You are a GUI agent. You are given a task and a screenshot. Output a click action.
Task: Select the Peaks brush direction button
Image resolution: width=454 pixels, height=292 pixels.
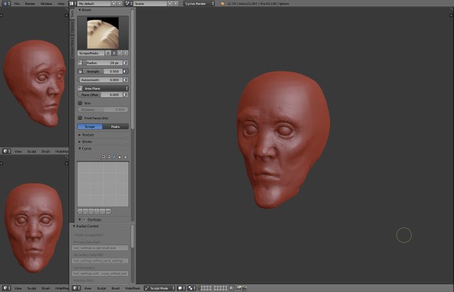pos(116,126)
